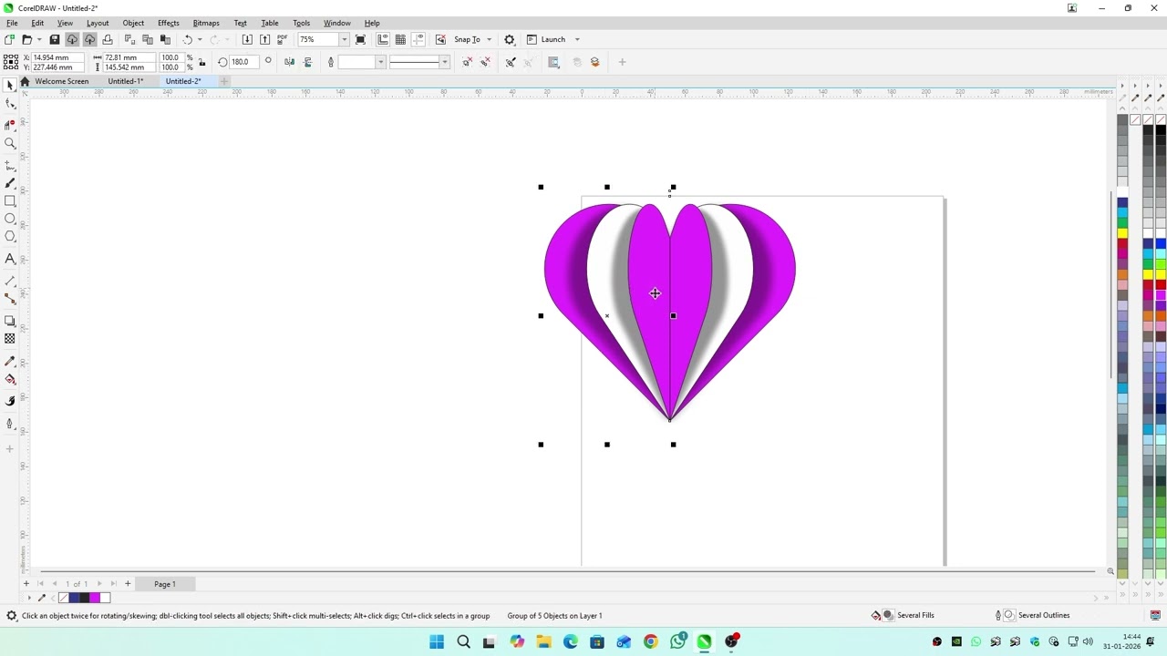Expand the Open folder dropdown arrow

click(x=38, y=39)
